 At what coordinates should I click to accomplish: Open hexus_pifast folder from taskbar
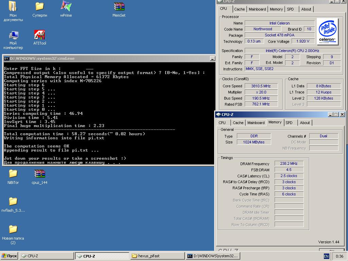click(x=157, y=256)
